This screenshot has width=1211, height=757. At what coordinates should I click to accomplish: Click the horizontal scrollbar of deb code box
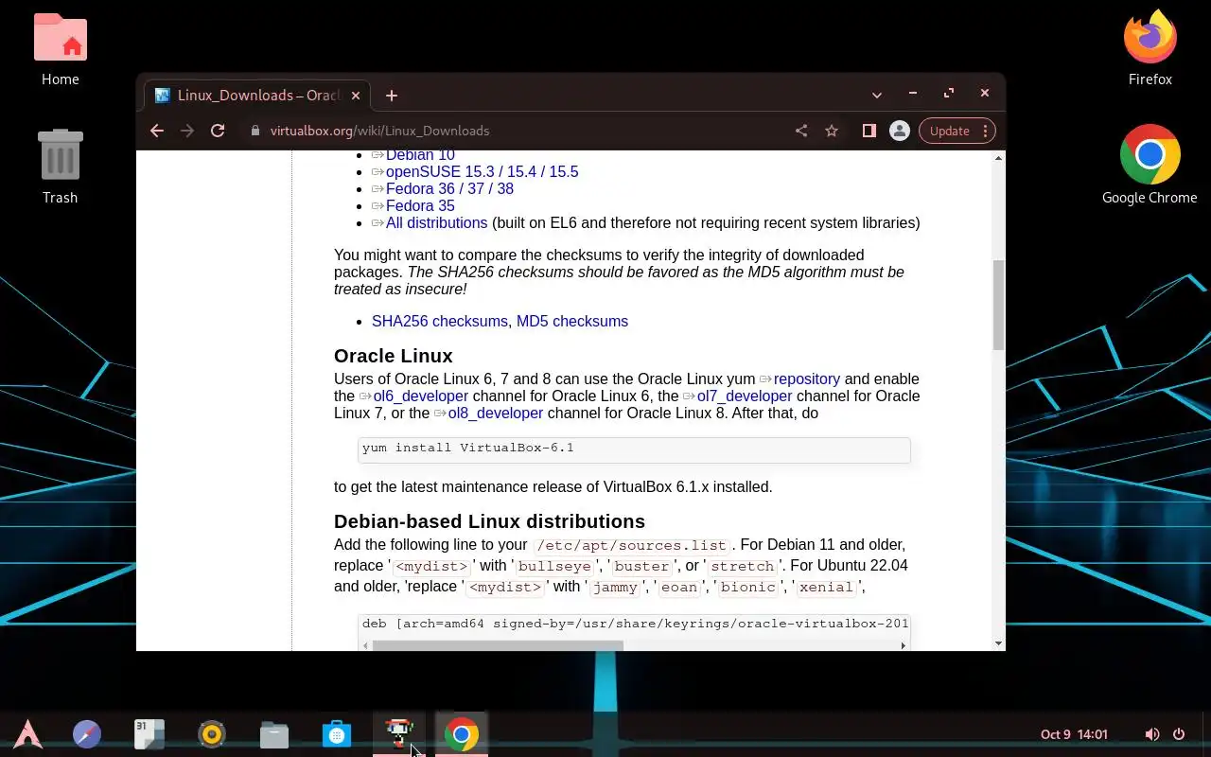[498, 645]
